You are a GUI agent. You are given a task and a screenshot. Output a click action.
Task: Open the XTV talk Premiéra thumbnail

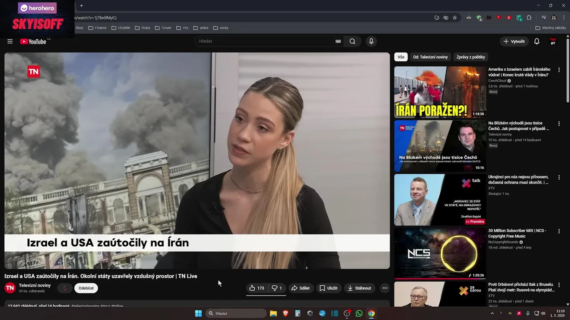click(440, 200)
